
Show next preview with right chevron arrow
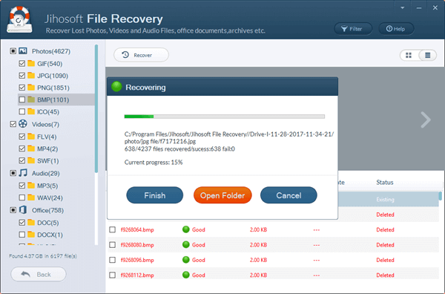point(426,120)
